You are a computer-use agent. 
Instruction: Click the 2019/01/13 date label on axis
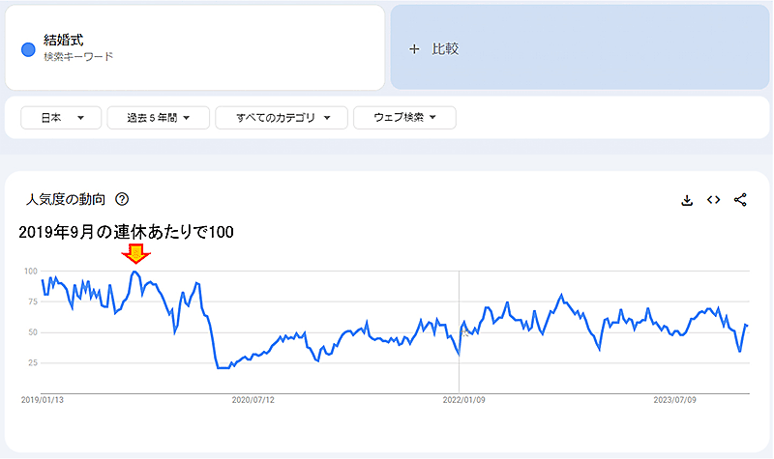click(x=43, y=398)
